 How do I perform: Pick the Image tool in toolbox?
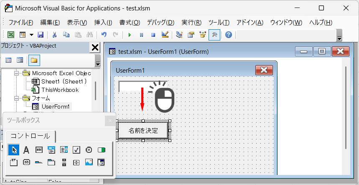click(89, 162)
